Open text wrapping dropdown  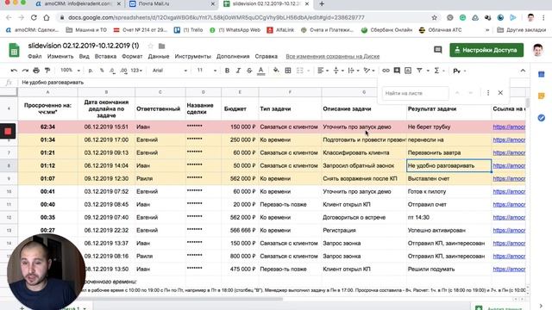pyautogui.click(x=353, y=71)
